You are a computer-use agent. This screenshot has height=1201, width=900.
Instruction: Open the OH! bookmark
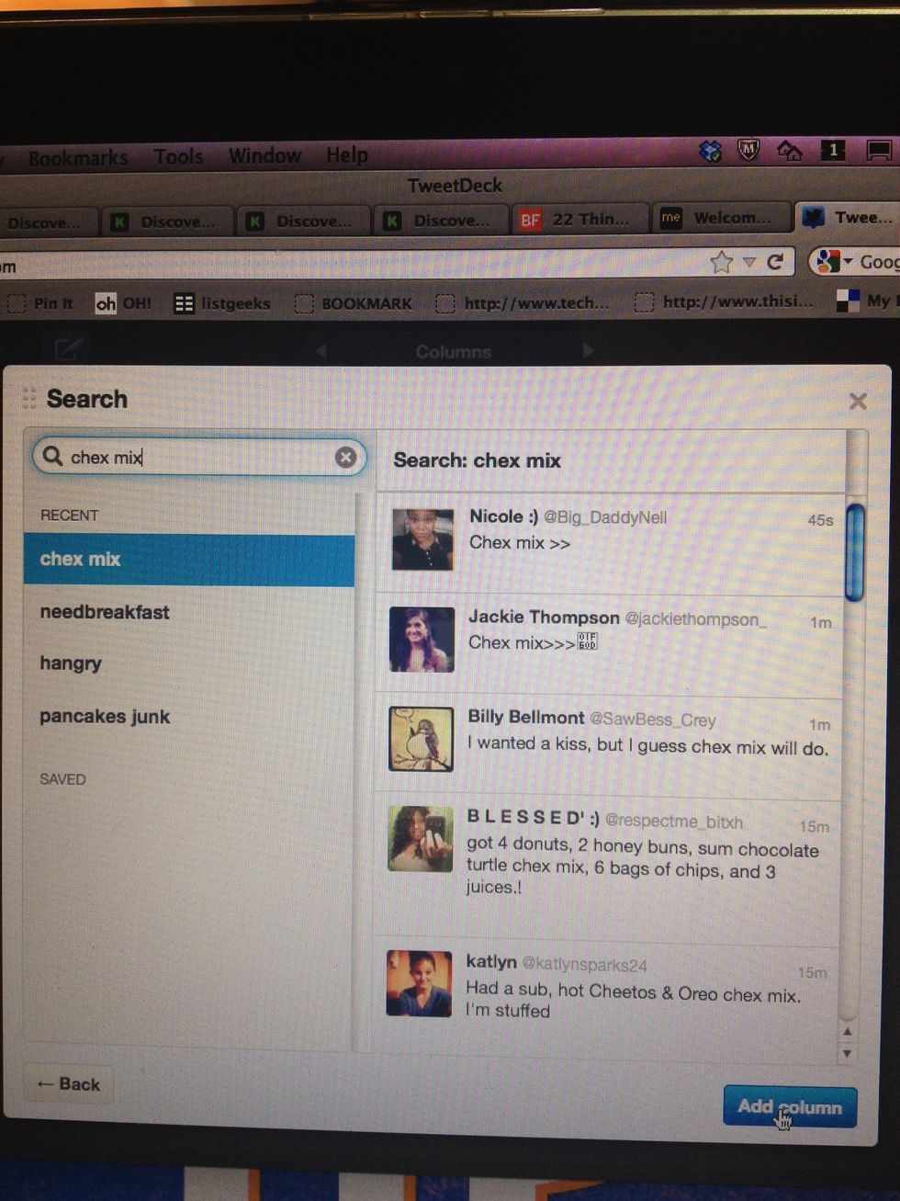pos(124,303)
